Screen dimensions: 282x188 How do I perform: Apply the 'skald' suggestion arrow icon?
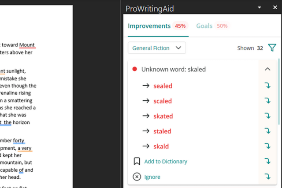(267, 146)
